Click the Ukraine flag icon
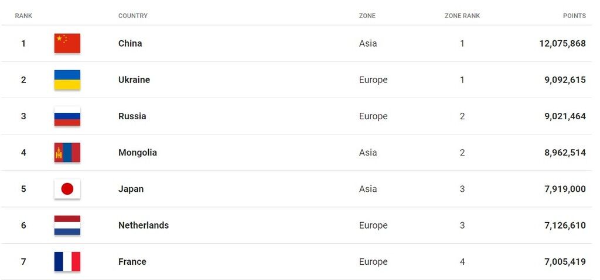The image size is (600, 280). [67, 79]
